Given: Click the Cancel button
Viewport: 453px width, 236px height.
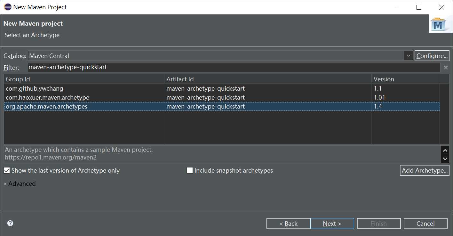Looking at the screenshot, I should pyautogui.click(x=425, y=224).
